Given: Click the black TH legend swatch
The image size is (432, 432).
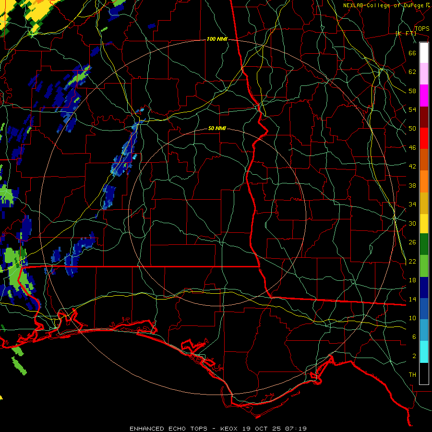Looking at the screenshot, I should pos(424,373).
